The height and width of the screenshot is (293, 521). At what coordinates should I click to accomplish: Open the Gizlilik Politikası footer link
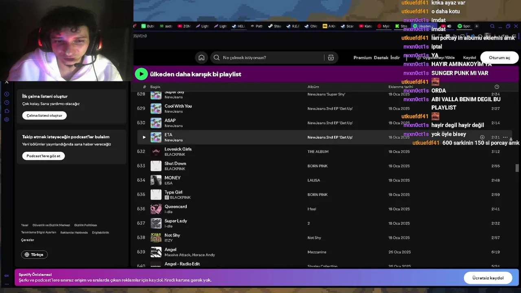85,225
